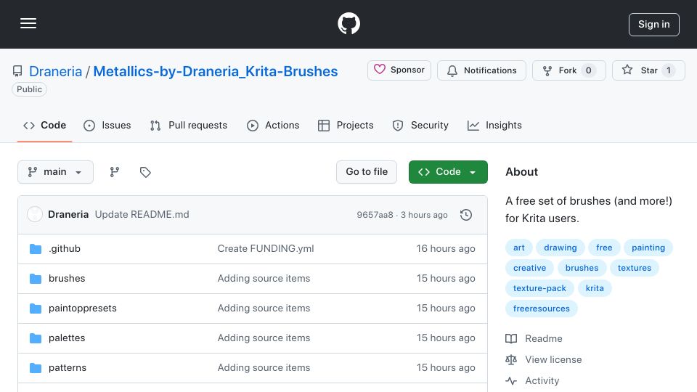Open the Draneria owner profile link
The width and height of the screenshot is (697, 392).
click(x=56, y=71)
